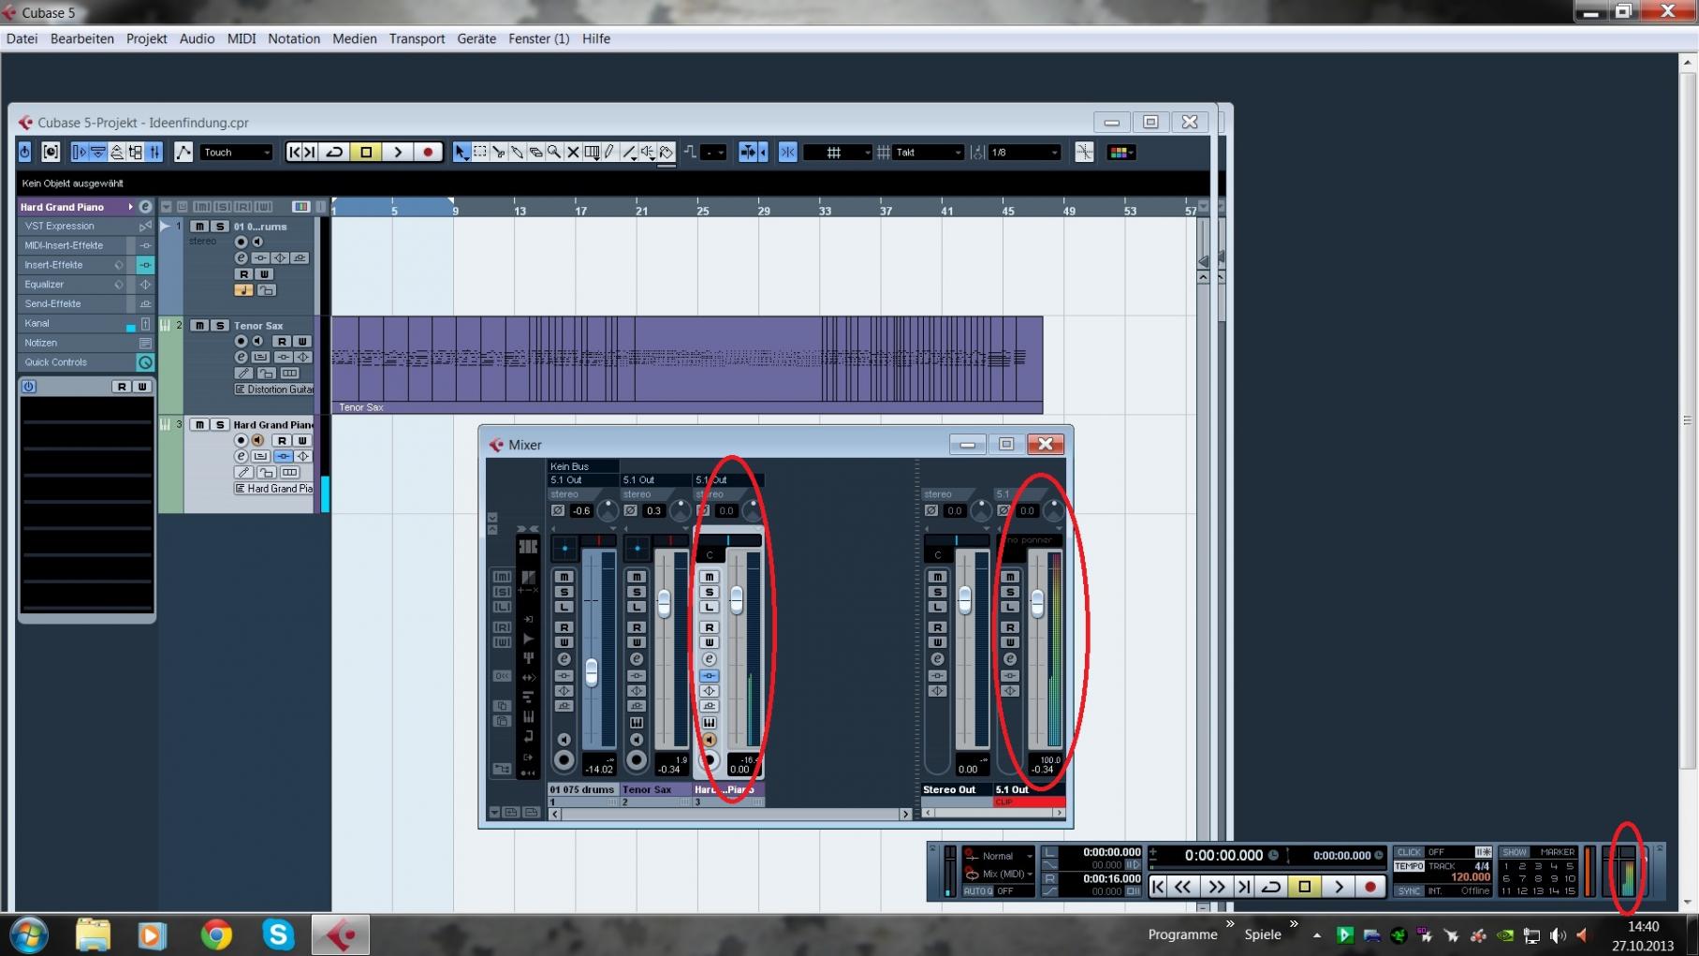Open the Notizen inspector section
This screenshot has height=956, width=1699.
85,343
